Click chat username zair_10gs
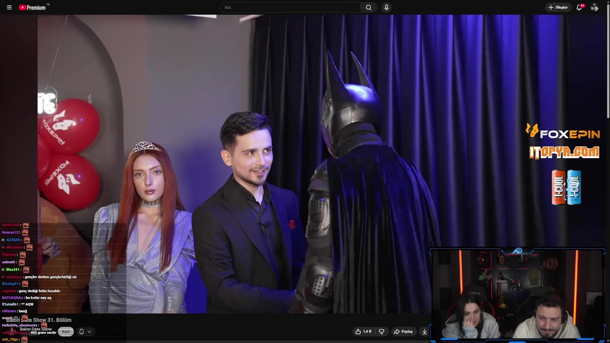 pyautogui.click(x=10, y=339)
